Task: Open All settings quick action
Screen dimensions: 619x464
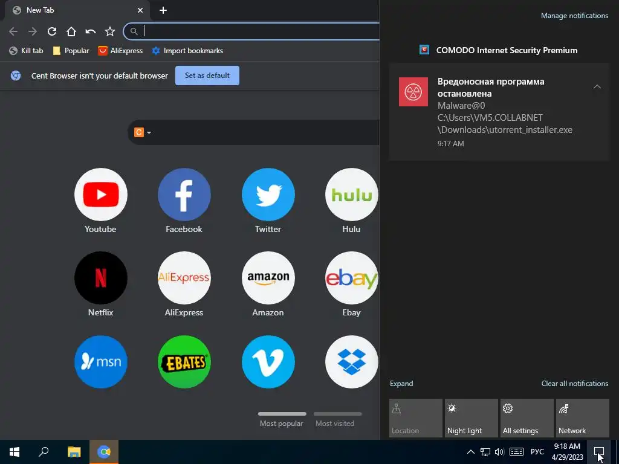Action: (527, 418)
